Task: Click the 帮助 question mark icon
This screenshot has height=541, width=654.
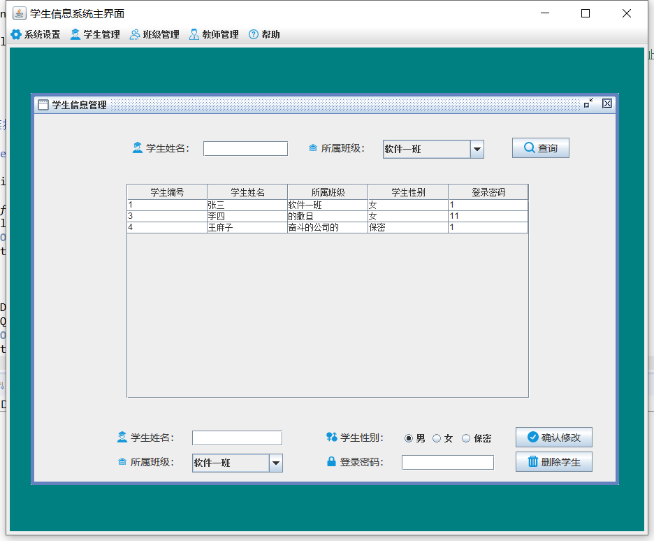Action: click(x=252, y=34)
